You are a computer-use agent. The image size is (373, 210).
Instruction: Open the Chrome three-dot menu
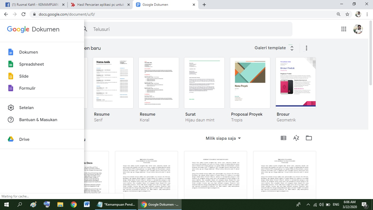coord(367,14)
